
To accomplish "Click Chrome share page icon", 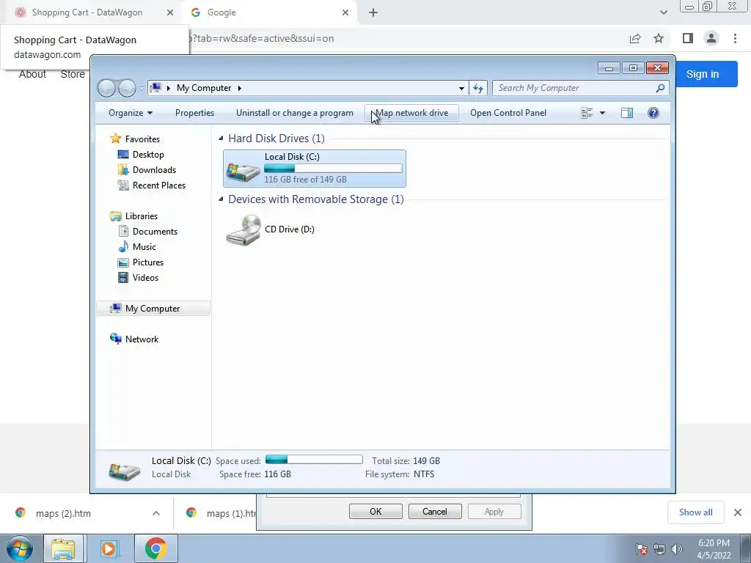I will pos(635,38).
